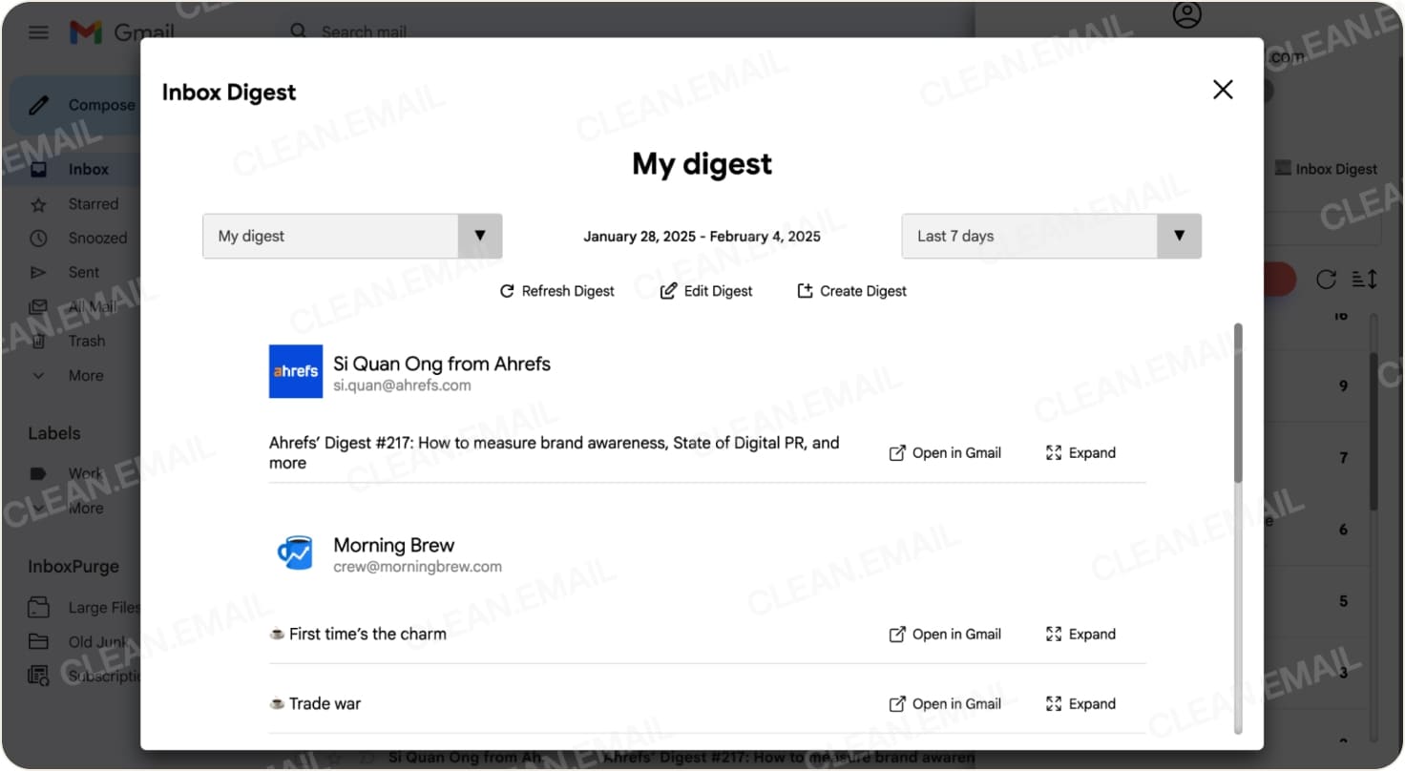Screen dimensions: 1405x771
Task: Open the Gmail search magnifier icon
Action: click(298, 31)
